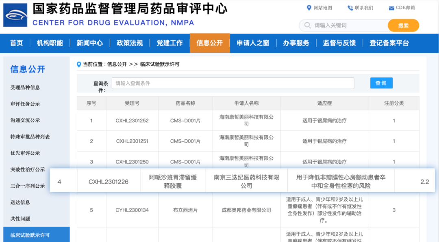Viewport: 439px width, 242px height.
Task: Open the 申请人之窗 menu item
Action: 253,43
